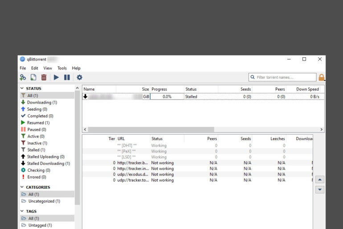Screen dimensions: 343x229
Task: Collapse the STATUS section
Action: (22, 88)
